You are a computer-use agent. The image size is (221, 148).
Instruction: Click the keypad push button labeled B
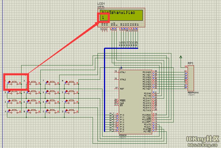click(33, 111)
